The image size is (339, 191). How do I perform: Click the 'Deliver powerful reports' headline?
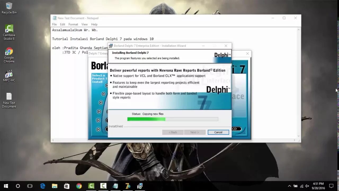coord(168,70)
